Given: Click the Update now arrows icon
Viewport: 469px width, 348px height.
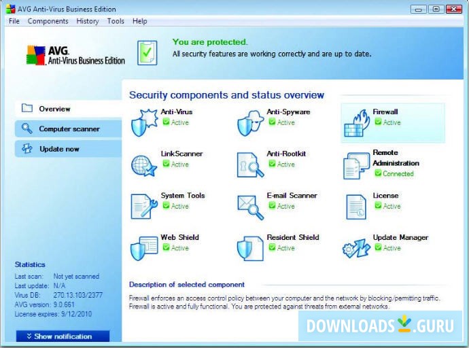Looking at the screenshot, I should (27, 149).
